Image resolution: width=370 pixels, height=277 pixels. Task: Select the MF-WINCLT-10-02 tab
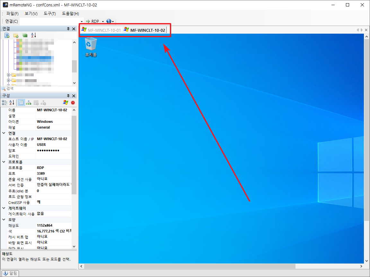[145, 30]
